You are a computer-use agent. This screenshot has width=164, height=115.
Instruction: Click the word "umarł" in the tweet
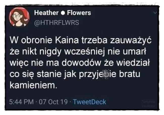point(134,51)
